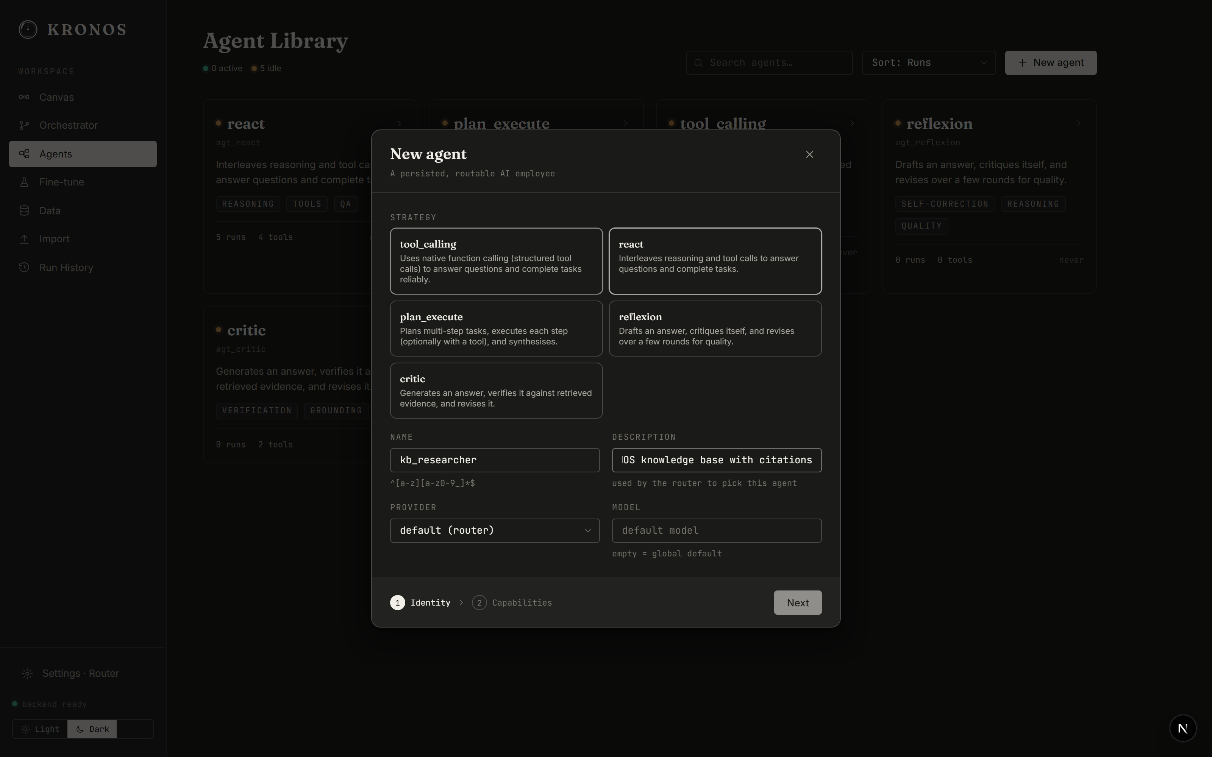Viewport: 1212px width, 757px height.
Task: Select the tool_calling strategy
Action: 496,261
